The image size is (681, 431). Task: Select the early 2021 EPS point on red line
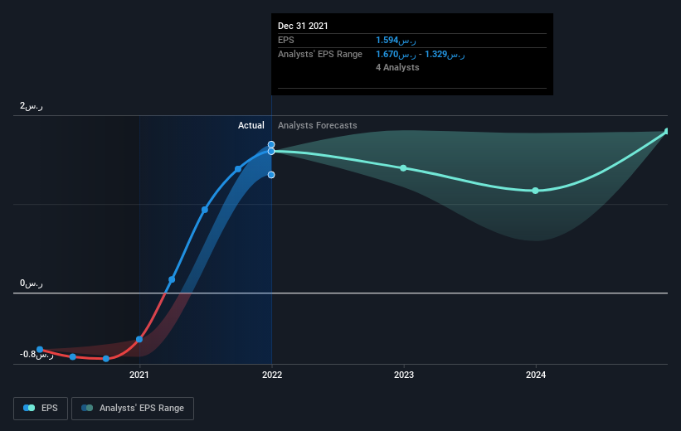[x=139, y=340]
